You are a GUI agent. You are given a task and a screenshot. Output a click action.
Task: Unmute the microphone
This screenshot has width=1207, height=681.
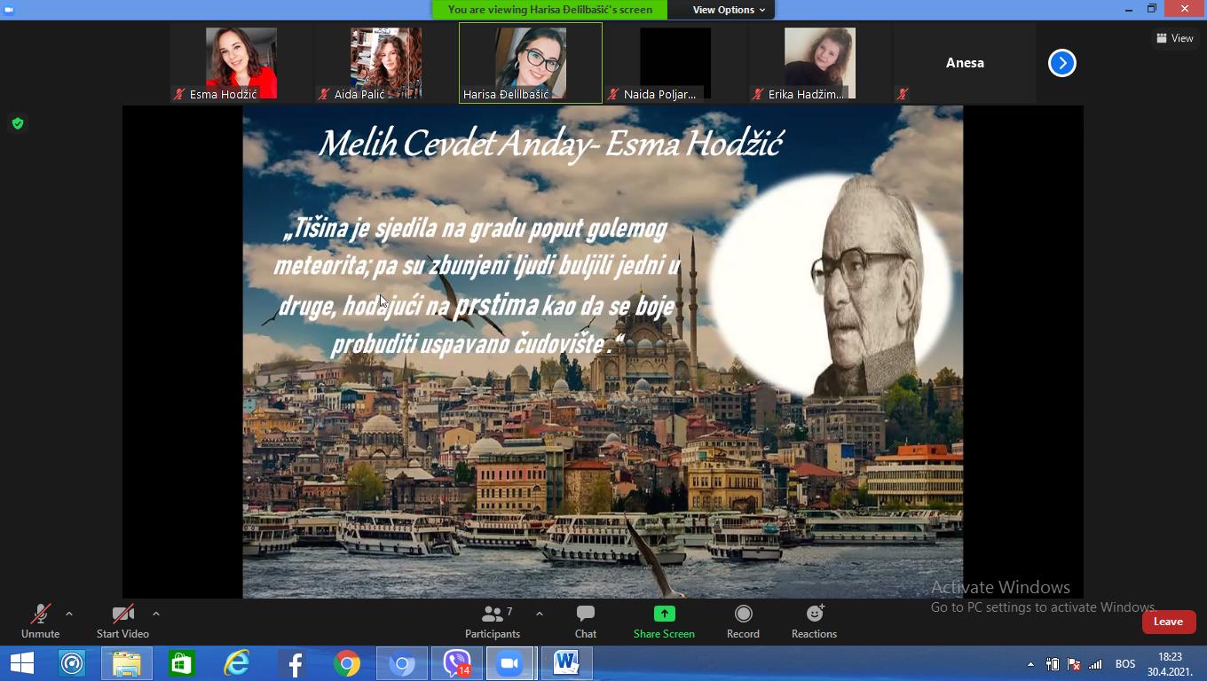pyautogui.click(x=40, y=622)
